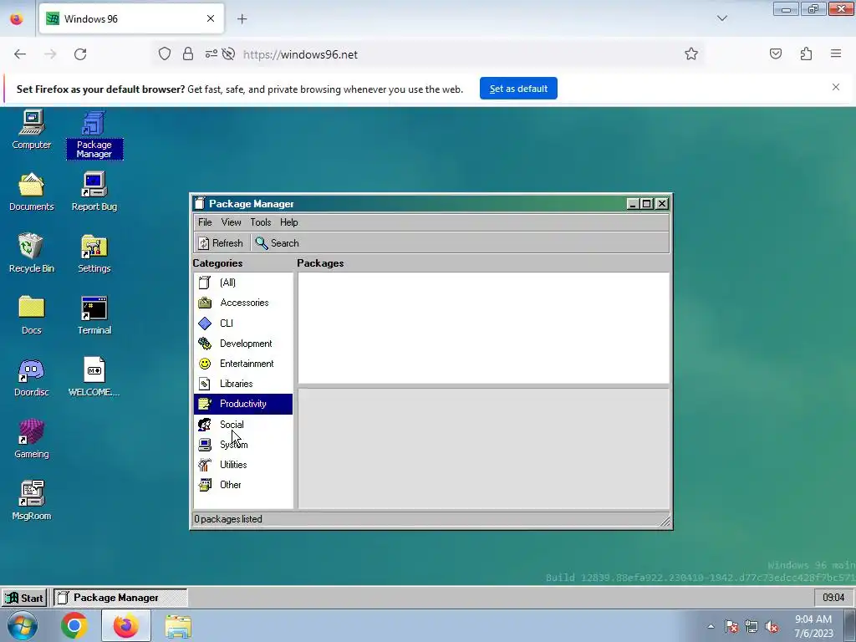Click the muted volume tray icon
This screenshot has height=642, width=856.
(x=772, y=627)
